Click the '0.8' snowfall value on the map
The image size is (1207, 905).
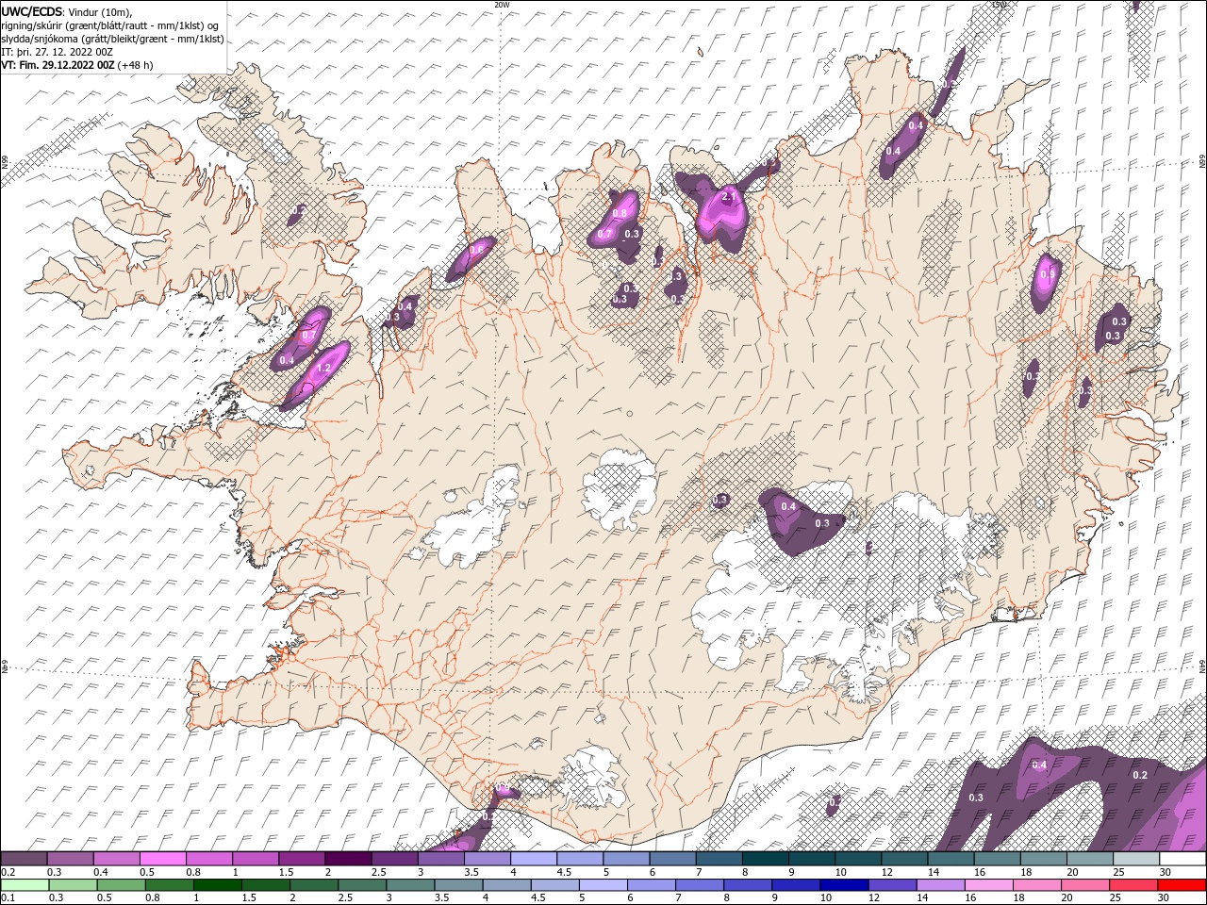[x=620, y=213]
